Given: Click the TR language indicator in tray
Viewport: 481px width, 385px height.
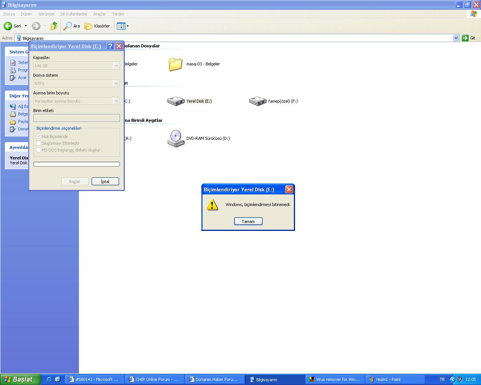Looking at the screenshot, I should [442, 379].
